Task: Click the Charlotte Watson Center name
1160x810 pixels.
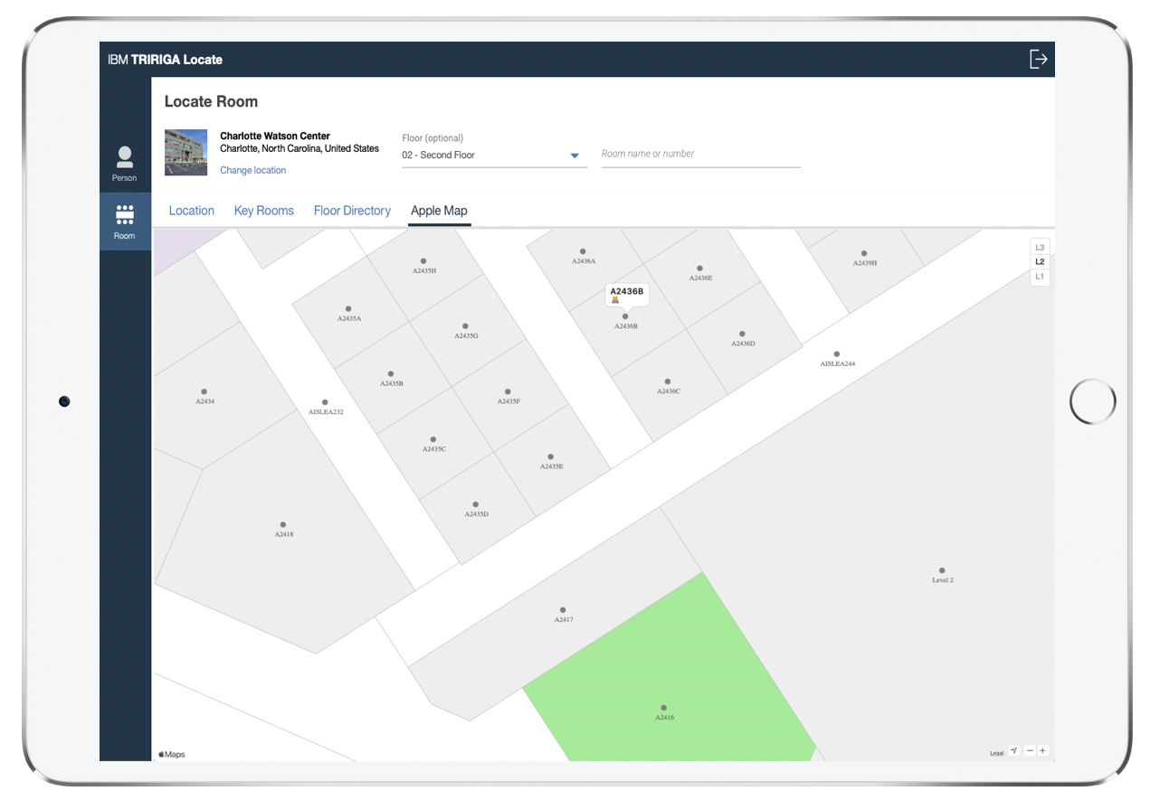Action: (275, 137)
